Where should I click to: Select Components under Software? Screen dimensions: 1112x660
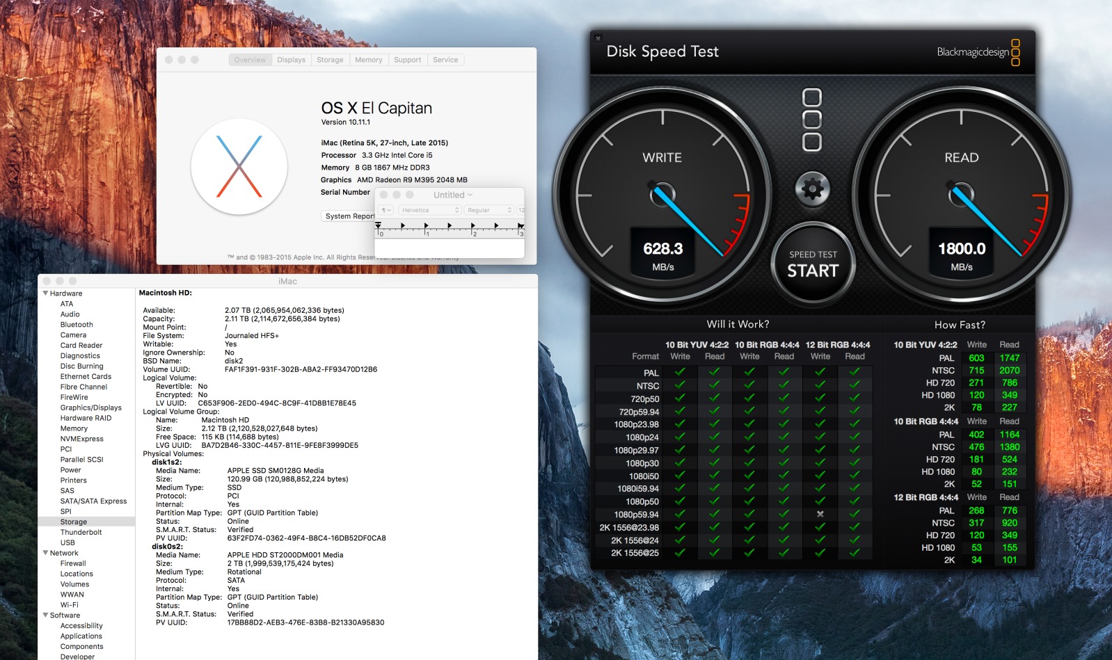[x=81, y=647]
